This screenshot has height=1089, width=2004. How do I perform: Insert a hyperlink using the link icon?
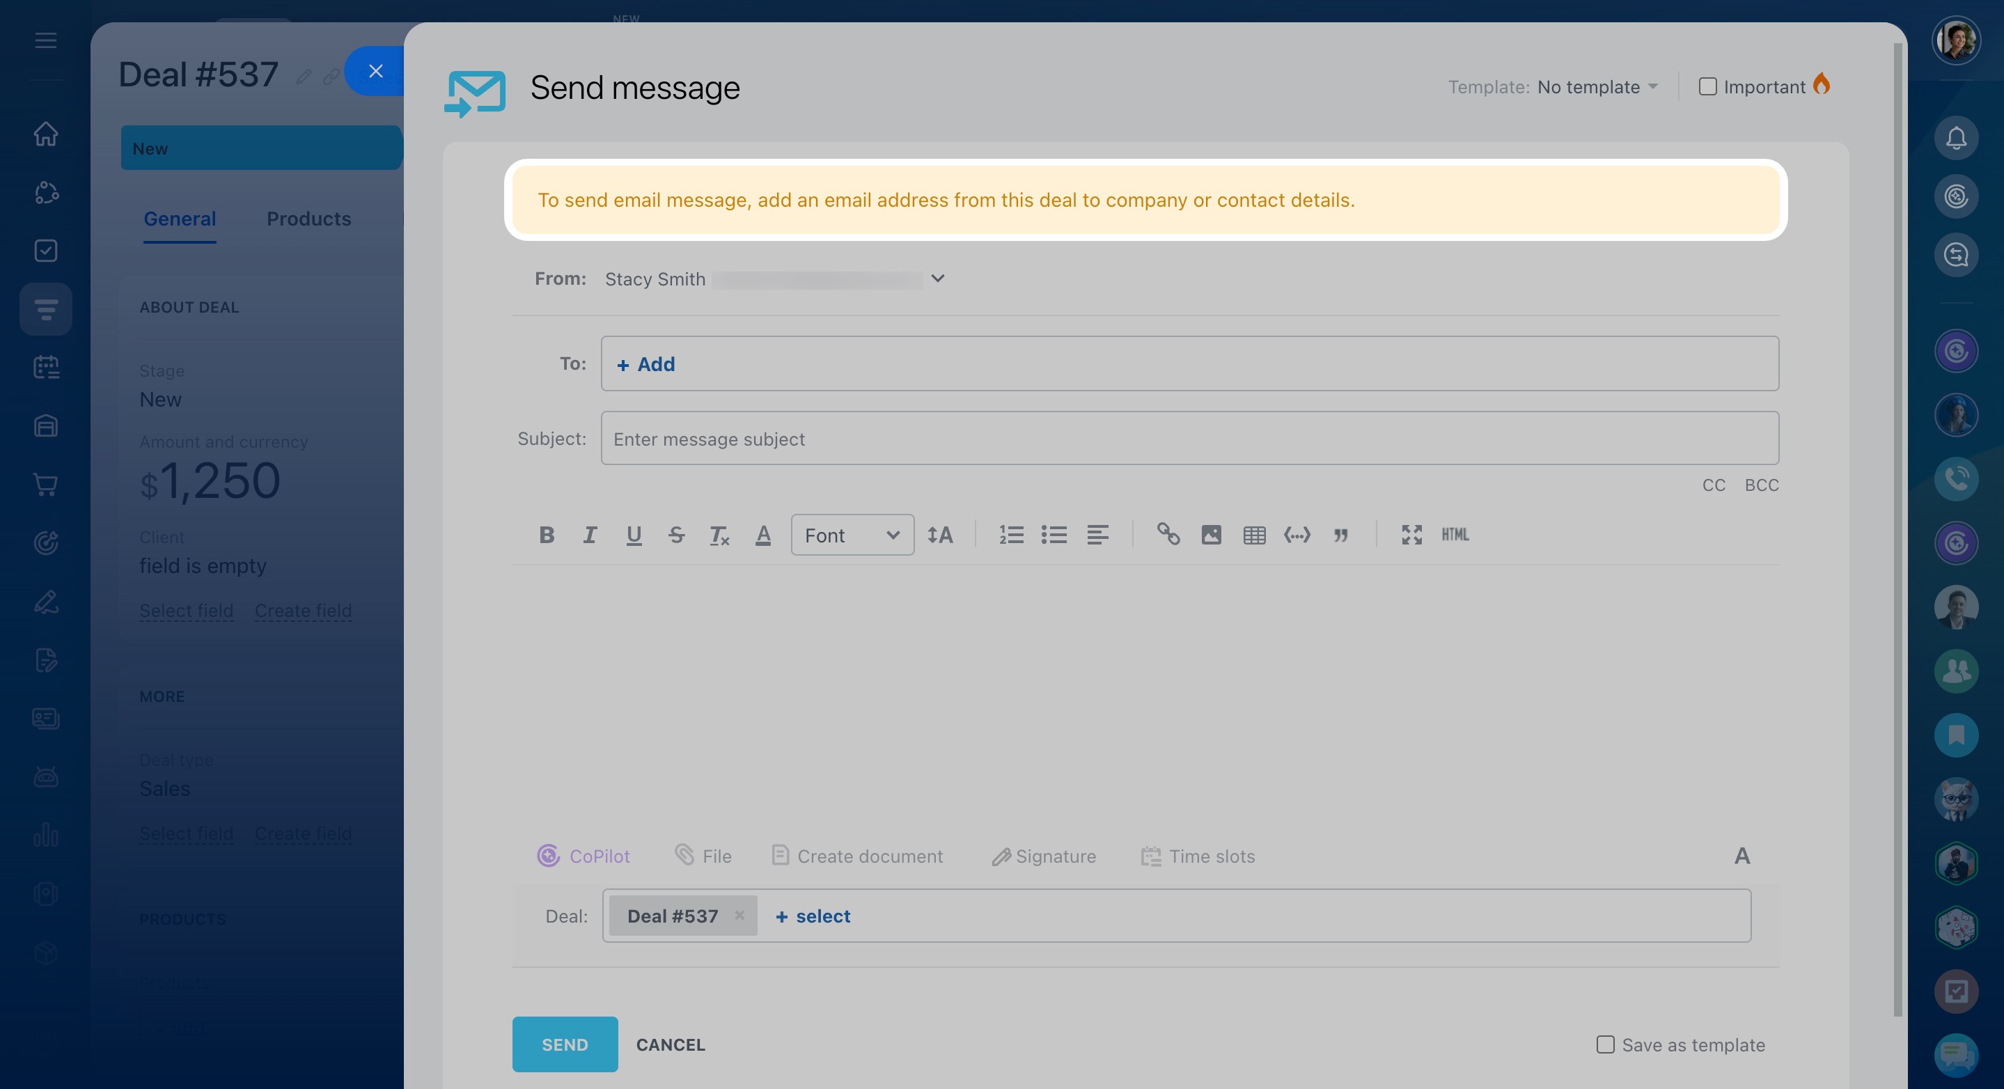click(x=1168, y=534)
